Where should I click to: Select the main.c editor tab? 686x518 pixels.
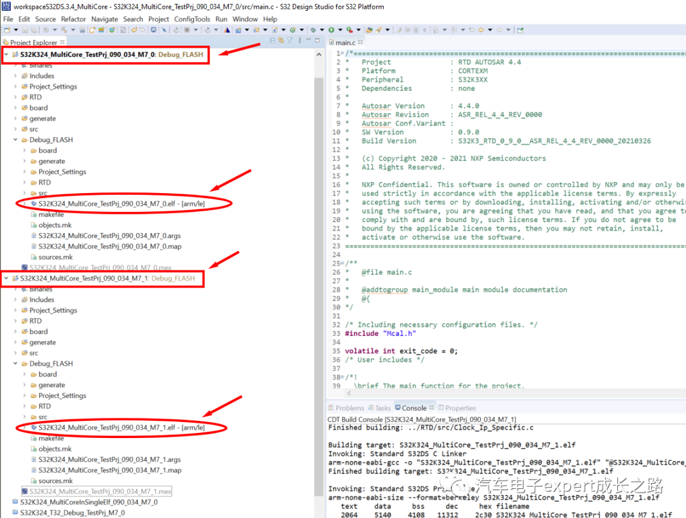pyautogui.click(x=345, y=43)
